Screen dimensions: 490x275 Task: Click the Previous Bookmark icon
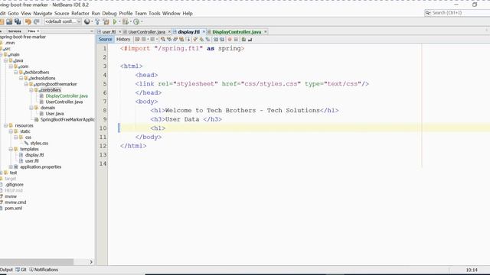(x=194, y=39)
